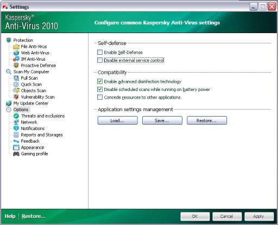Open Gaming profile settings
This screenshot has width=278, height=225.
[34, 154]
